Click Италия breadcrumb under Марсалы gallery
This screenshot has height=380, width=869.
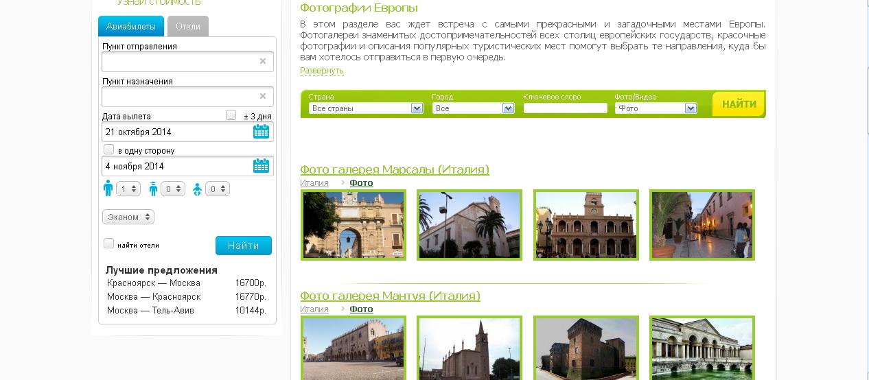pyautogui.click(x=314, y=183)
